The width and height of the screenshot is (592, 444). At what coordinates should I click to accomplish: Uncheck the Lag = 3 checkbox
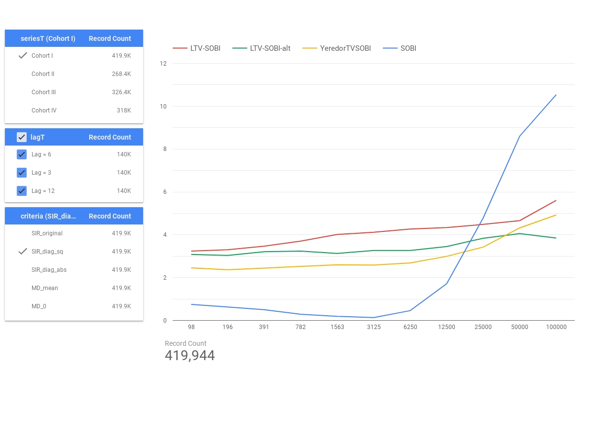pyautogui.click(x=22, y=173)
